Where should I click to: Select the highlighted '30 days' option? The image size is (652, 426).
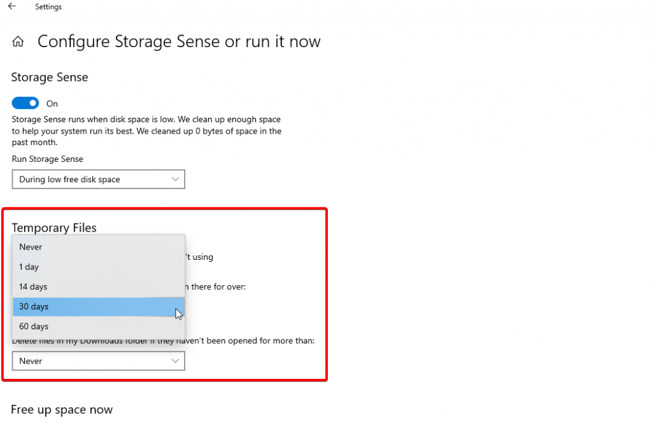[x=34, y=306]
